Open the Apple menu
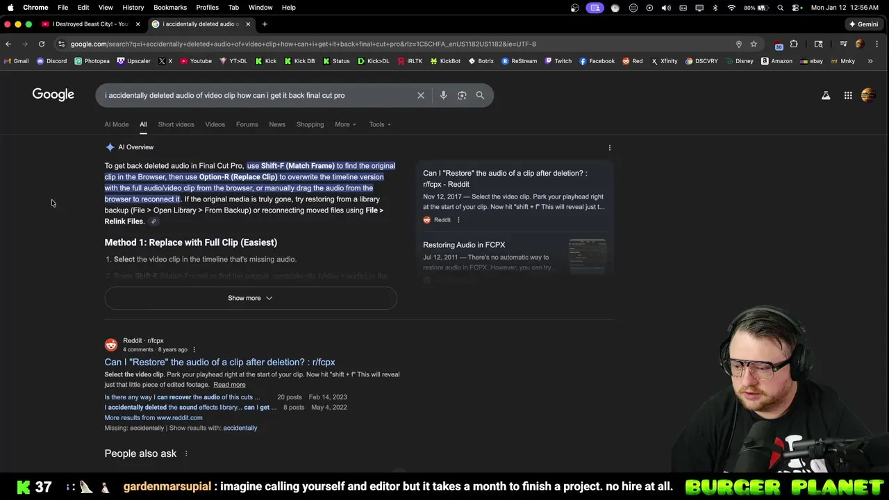Screen dimensions: 889x500 pyautogui.click(x=10, y=7)
